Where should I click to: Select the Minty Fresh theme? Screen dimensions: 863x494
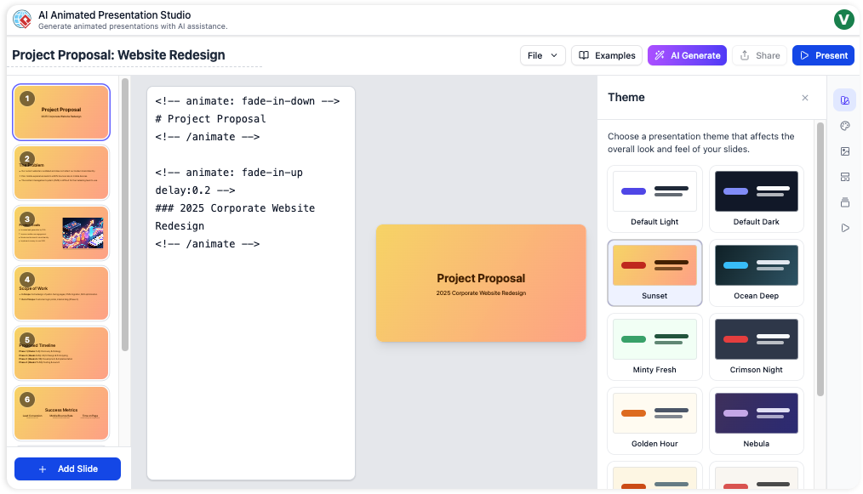coord(654,346)
